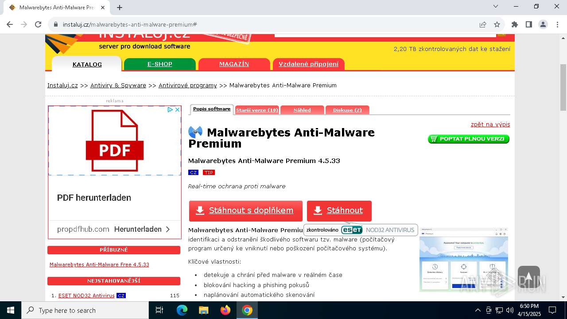567x319 pixels.
Task: Click the CZ language badge
Action: tap(193, 172)
